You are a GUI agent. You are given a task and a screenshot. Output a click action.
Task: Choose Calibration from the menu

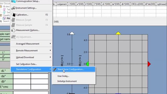point(31,15)
